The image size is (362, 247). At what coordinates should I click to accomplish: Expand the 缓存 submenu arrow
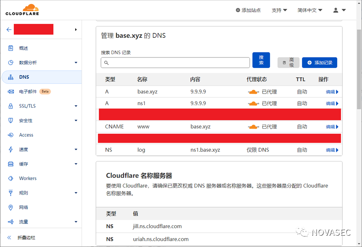pos(76,164)
